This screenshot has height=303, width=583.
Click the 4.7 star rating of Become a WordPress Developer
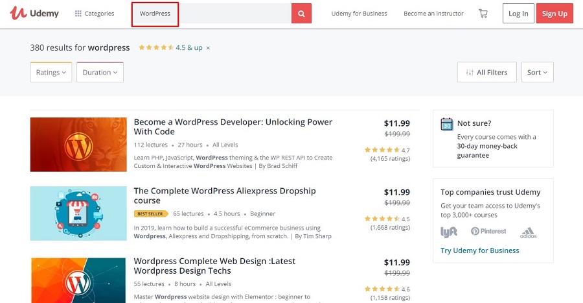pos(382,150)
